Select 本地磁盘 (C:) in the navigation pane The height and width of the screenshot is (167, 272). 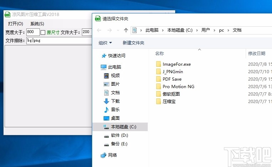(120, 127)
